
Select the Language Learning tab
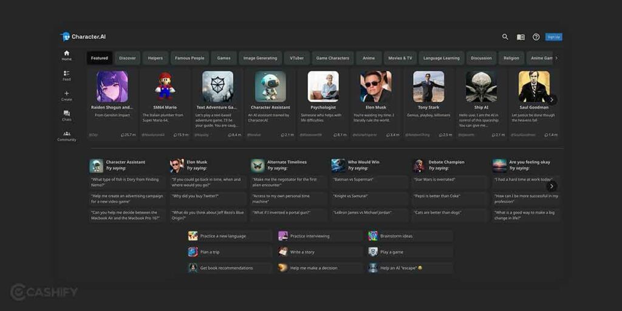coord(441,58)
